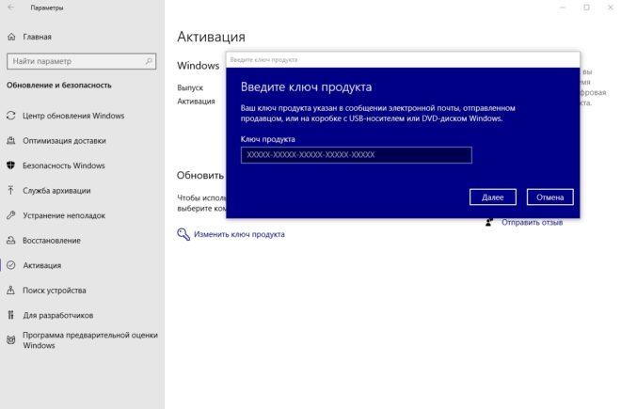This screenshot has height=409, width=621.
Task: Go to Главная settings home
Action: (x=38, y=37)
